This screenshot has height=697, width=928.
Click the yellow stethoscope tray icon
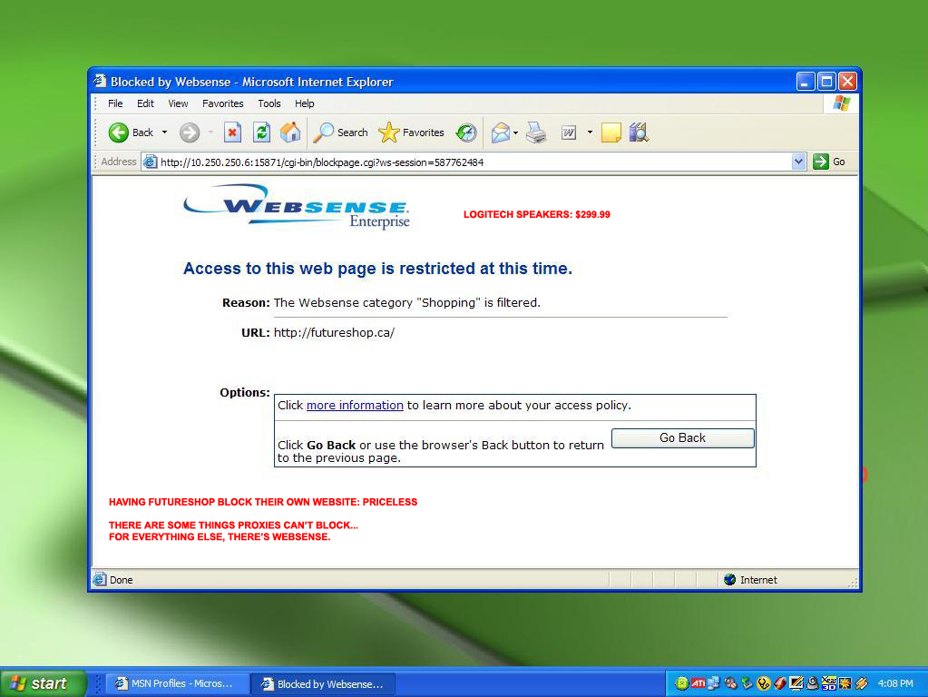[x=764, y=683]
